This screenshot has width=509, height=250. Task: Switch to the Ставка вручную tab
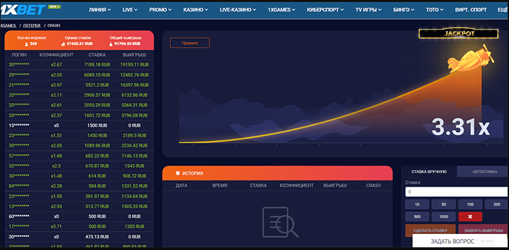pyautogui.click(x=429, y=172)
